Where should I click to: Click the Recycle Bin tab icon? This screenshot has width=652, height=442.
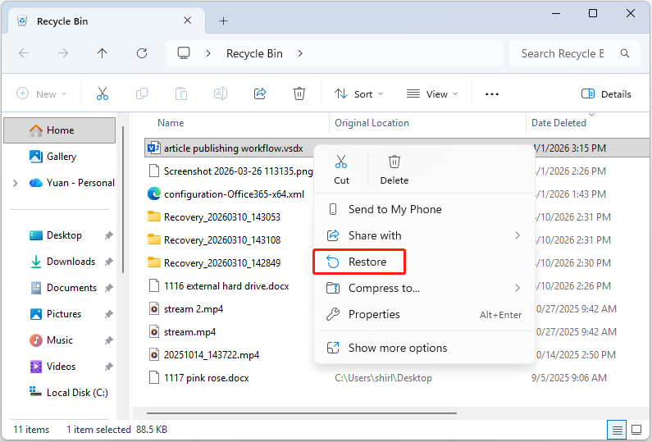[22, 21]
